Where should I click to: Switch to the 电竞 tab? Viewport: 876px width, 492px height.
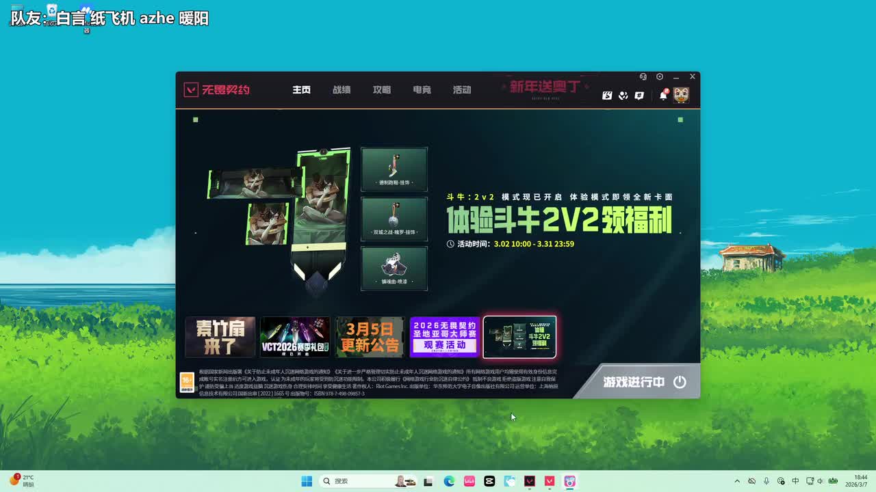pyautogui.click(x=422, y=90)
